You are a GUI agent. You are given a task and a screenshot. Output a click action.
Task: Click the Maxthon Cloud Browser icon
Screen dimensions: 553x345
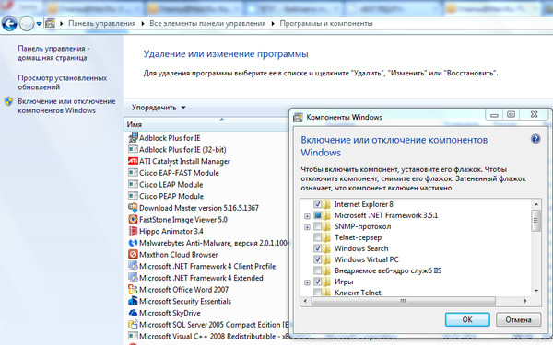(x=133, y=254)
